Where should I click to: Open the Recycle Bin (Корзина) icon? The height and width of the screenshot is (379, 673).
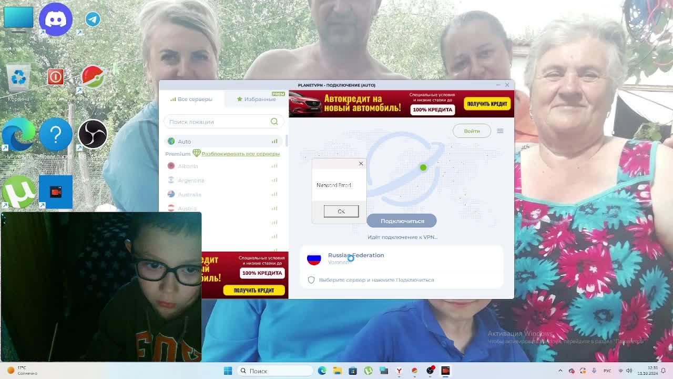18,83
